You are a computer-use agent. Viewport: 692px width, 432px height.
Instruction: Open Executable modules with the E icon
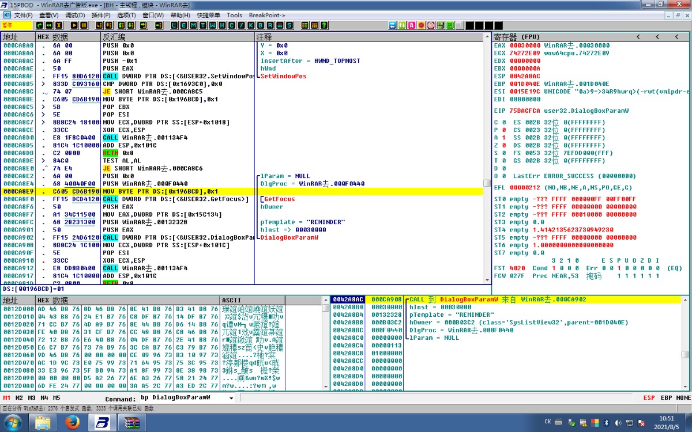(184, 25)
